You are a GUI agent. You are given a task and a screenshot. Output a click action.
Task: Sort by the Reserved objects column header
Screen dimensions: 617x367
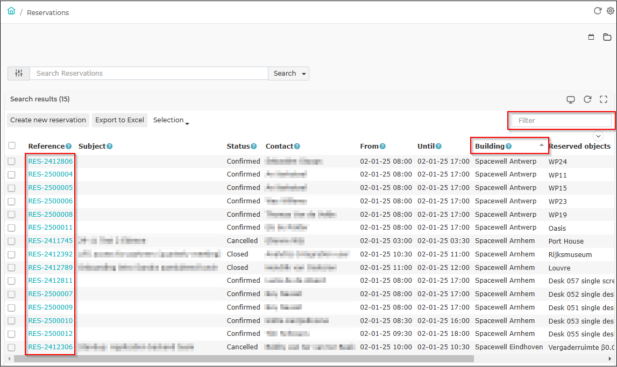580,146
